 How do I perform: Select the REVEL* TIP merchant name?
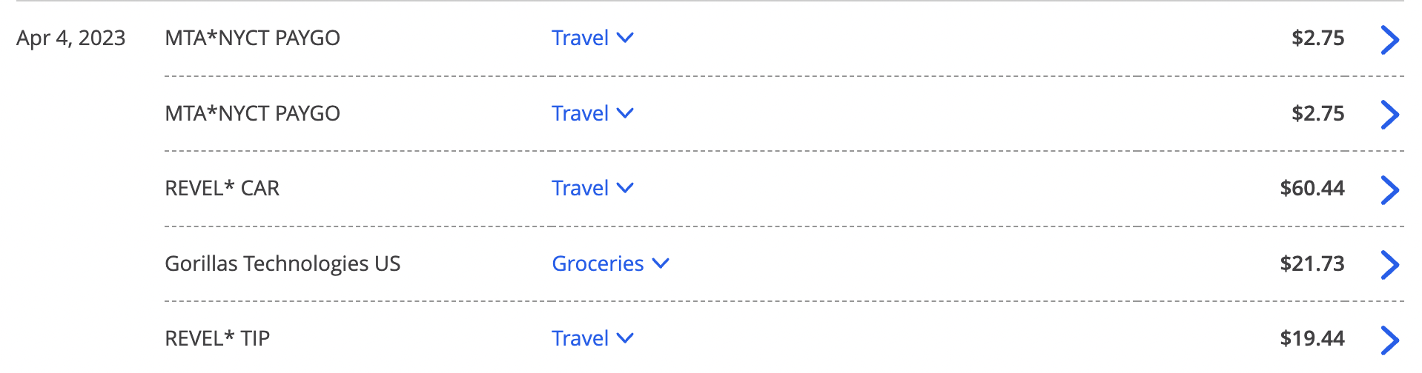(x=217, y=338)
